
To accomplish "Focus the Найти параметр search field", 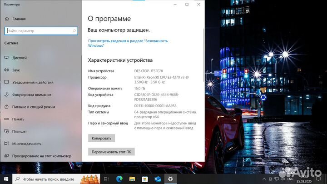I will coord(41,31).
